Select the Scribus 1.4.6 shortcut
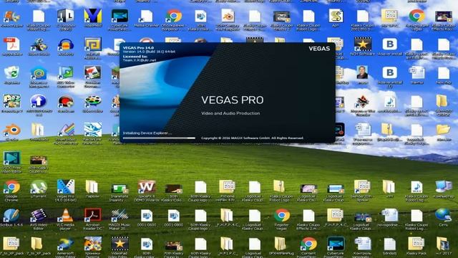 click(11, 216)
